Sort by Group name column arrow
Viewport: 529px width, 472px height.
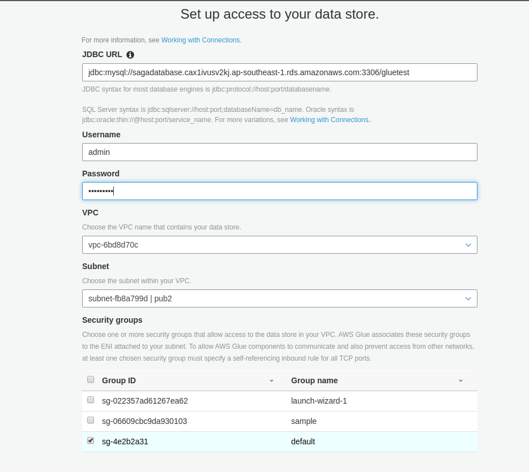point(460,381)
